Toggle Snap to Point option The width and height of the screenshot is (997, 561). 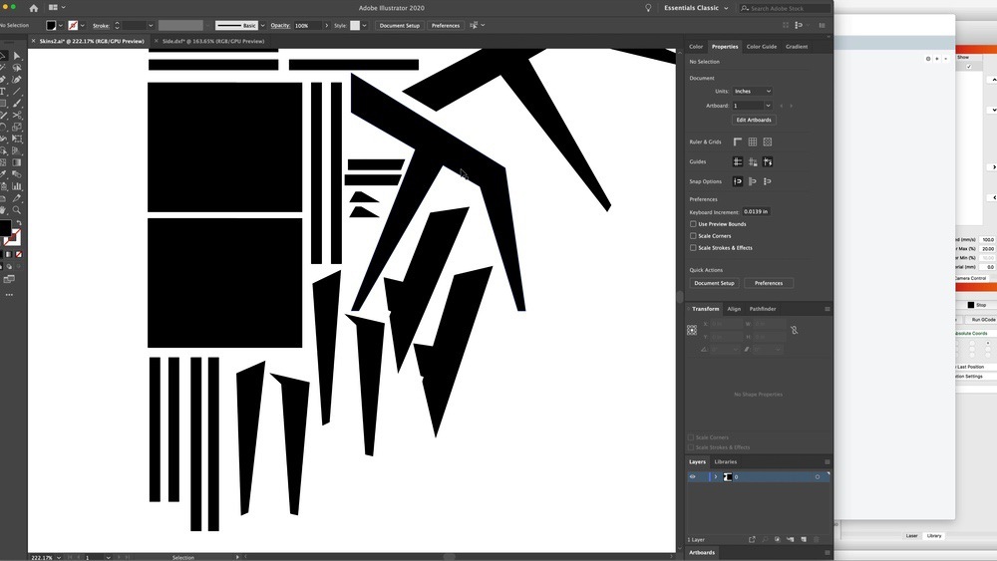coord(738,181)
